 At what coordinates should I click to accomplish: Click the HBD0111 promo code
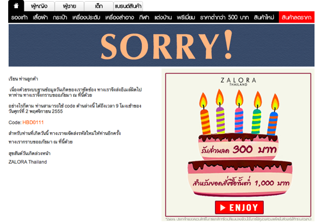(33, 122)
